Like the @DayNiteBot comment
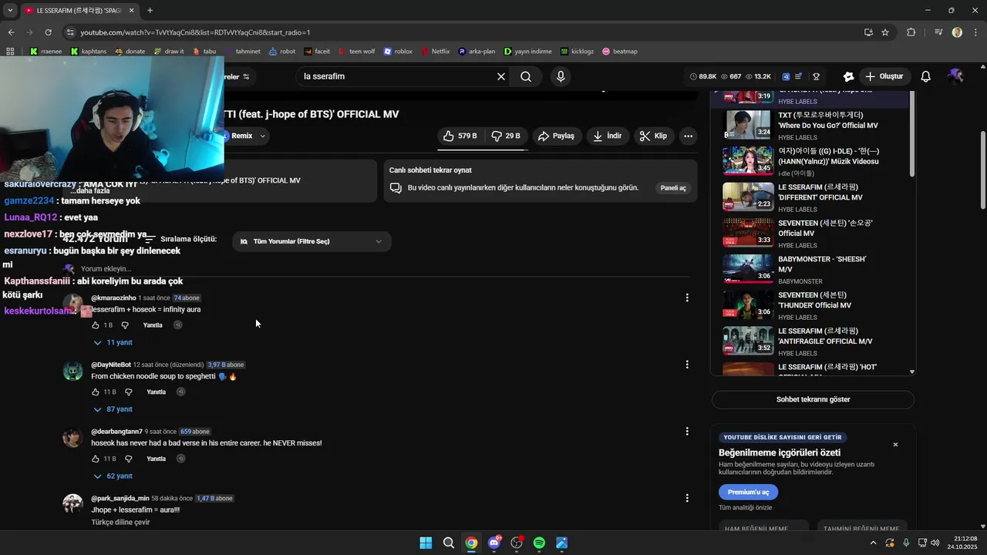 pos(96,392)
